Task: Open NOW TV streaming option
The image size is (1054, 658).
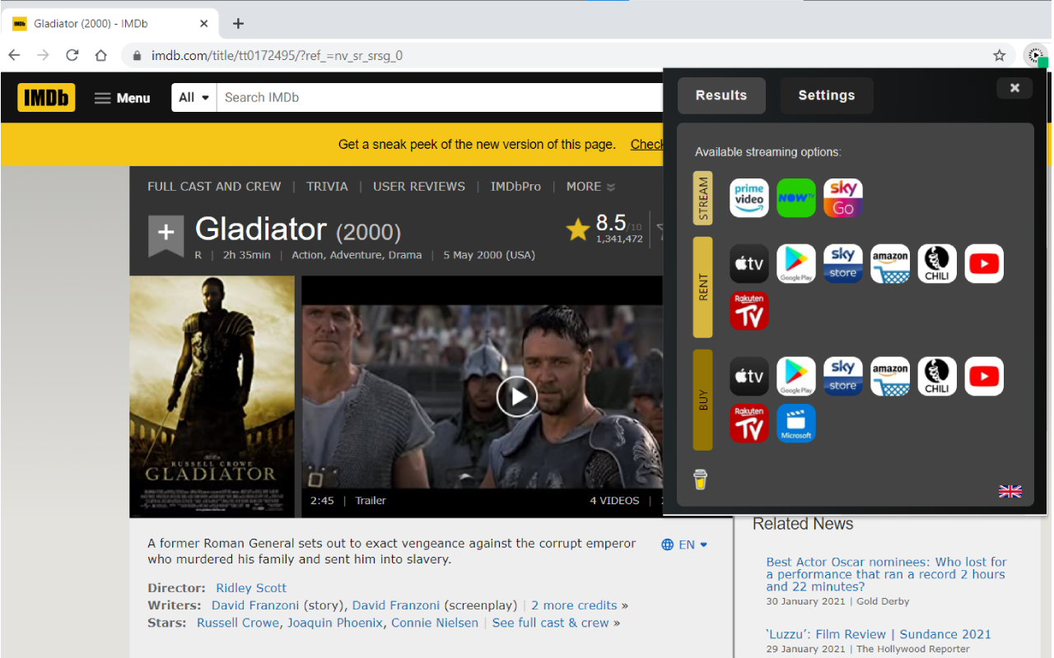Action: (796, 198)
